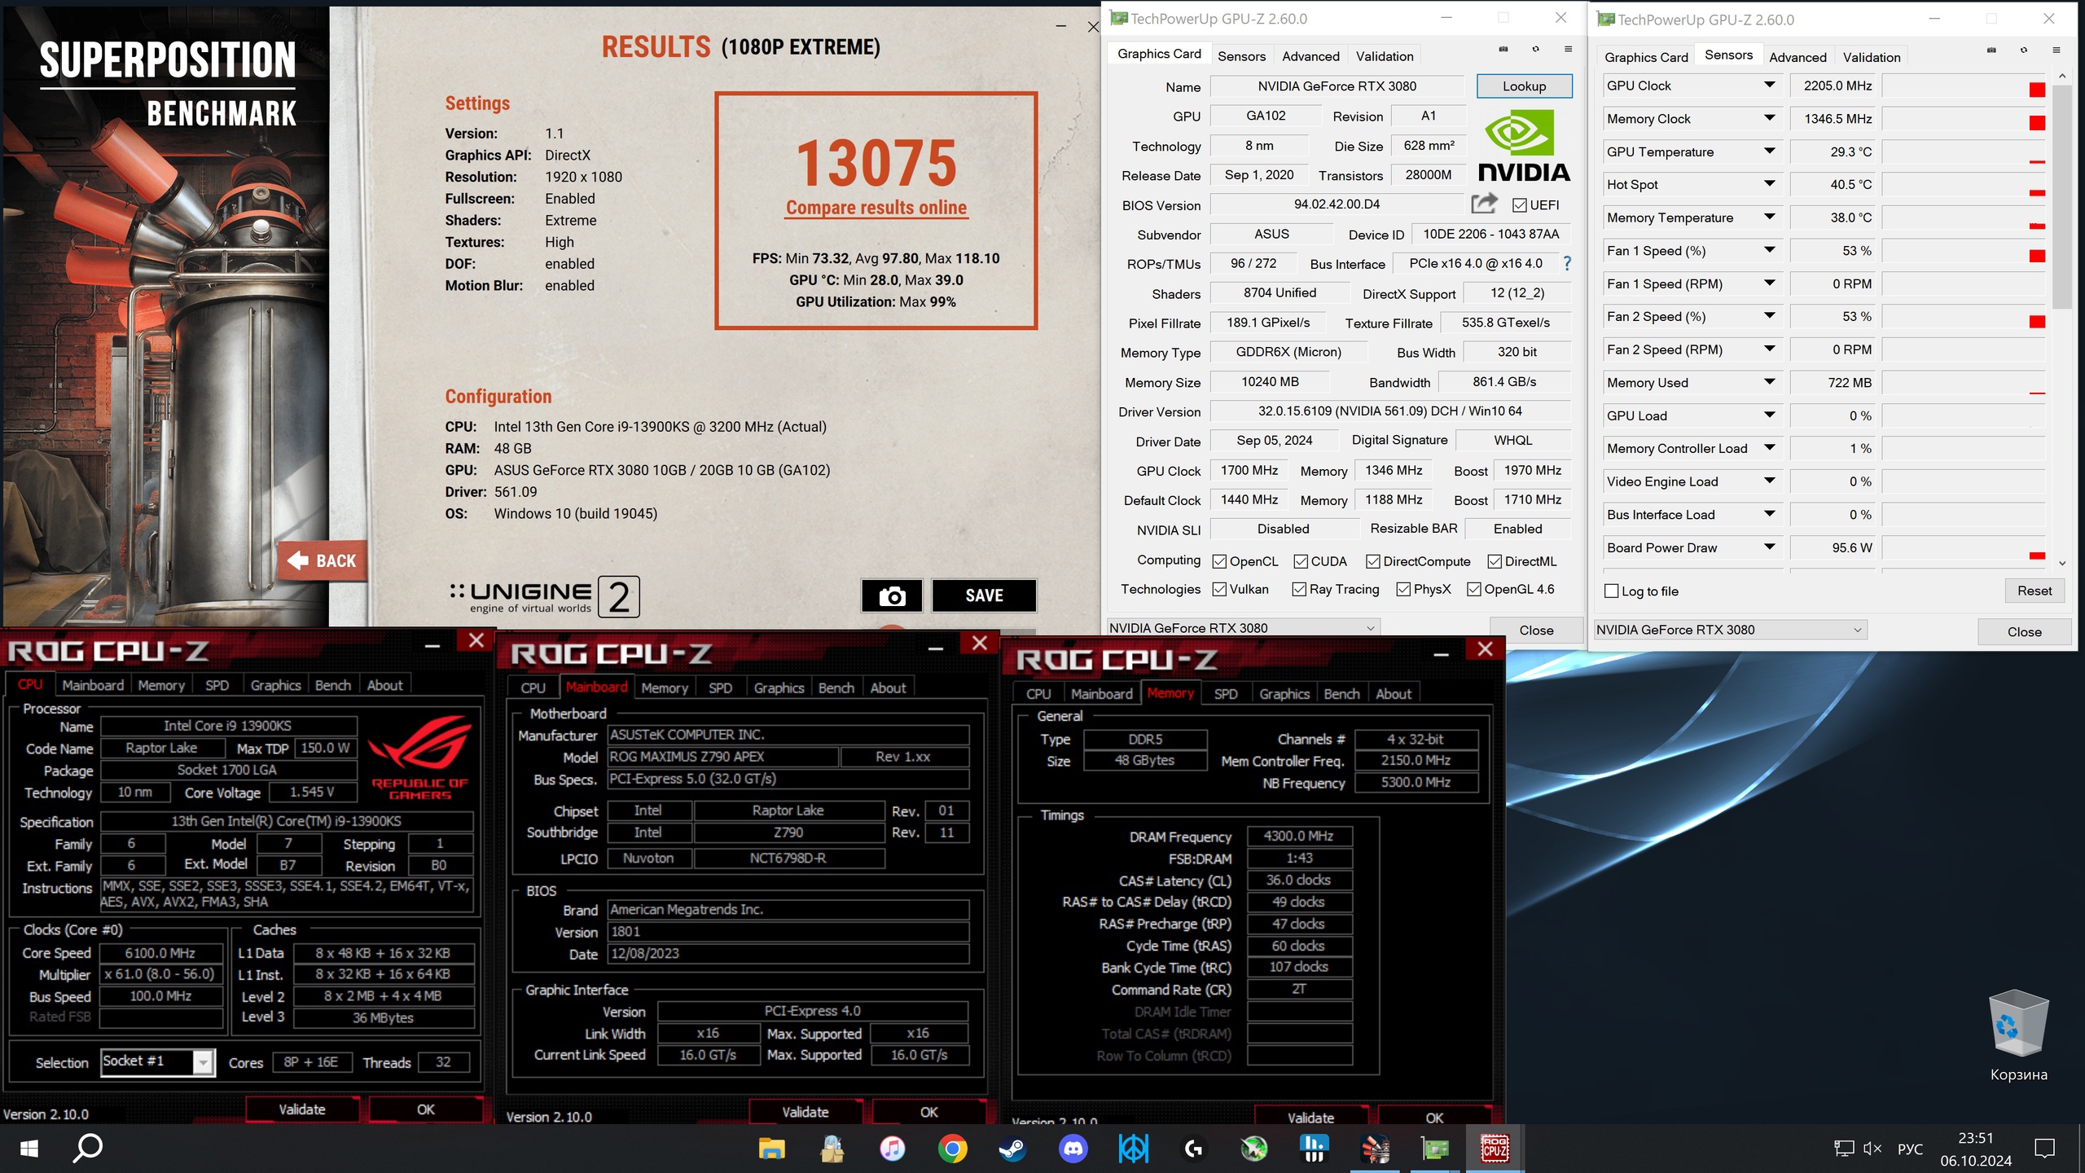Open Steam from taskbar
Screen dimensions: 2085x1173
click(x=1012, y=1149)
